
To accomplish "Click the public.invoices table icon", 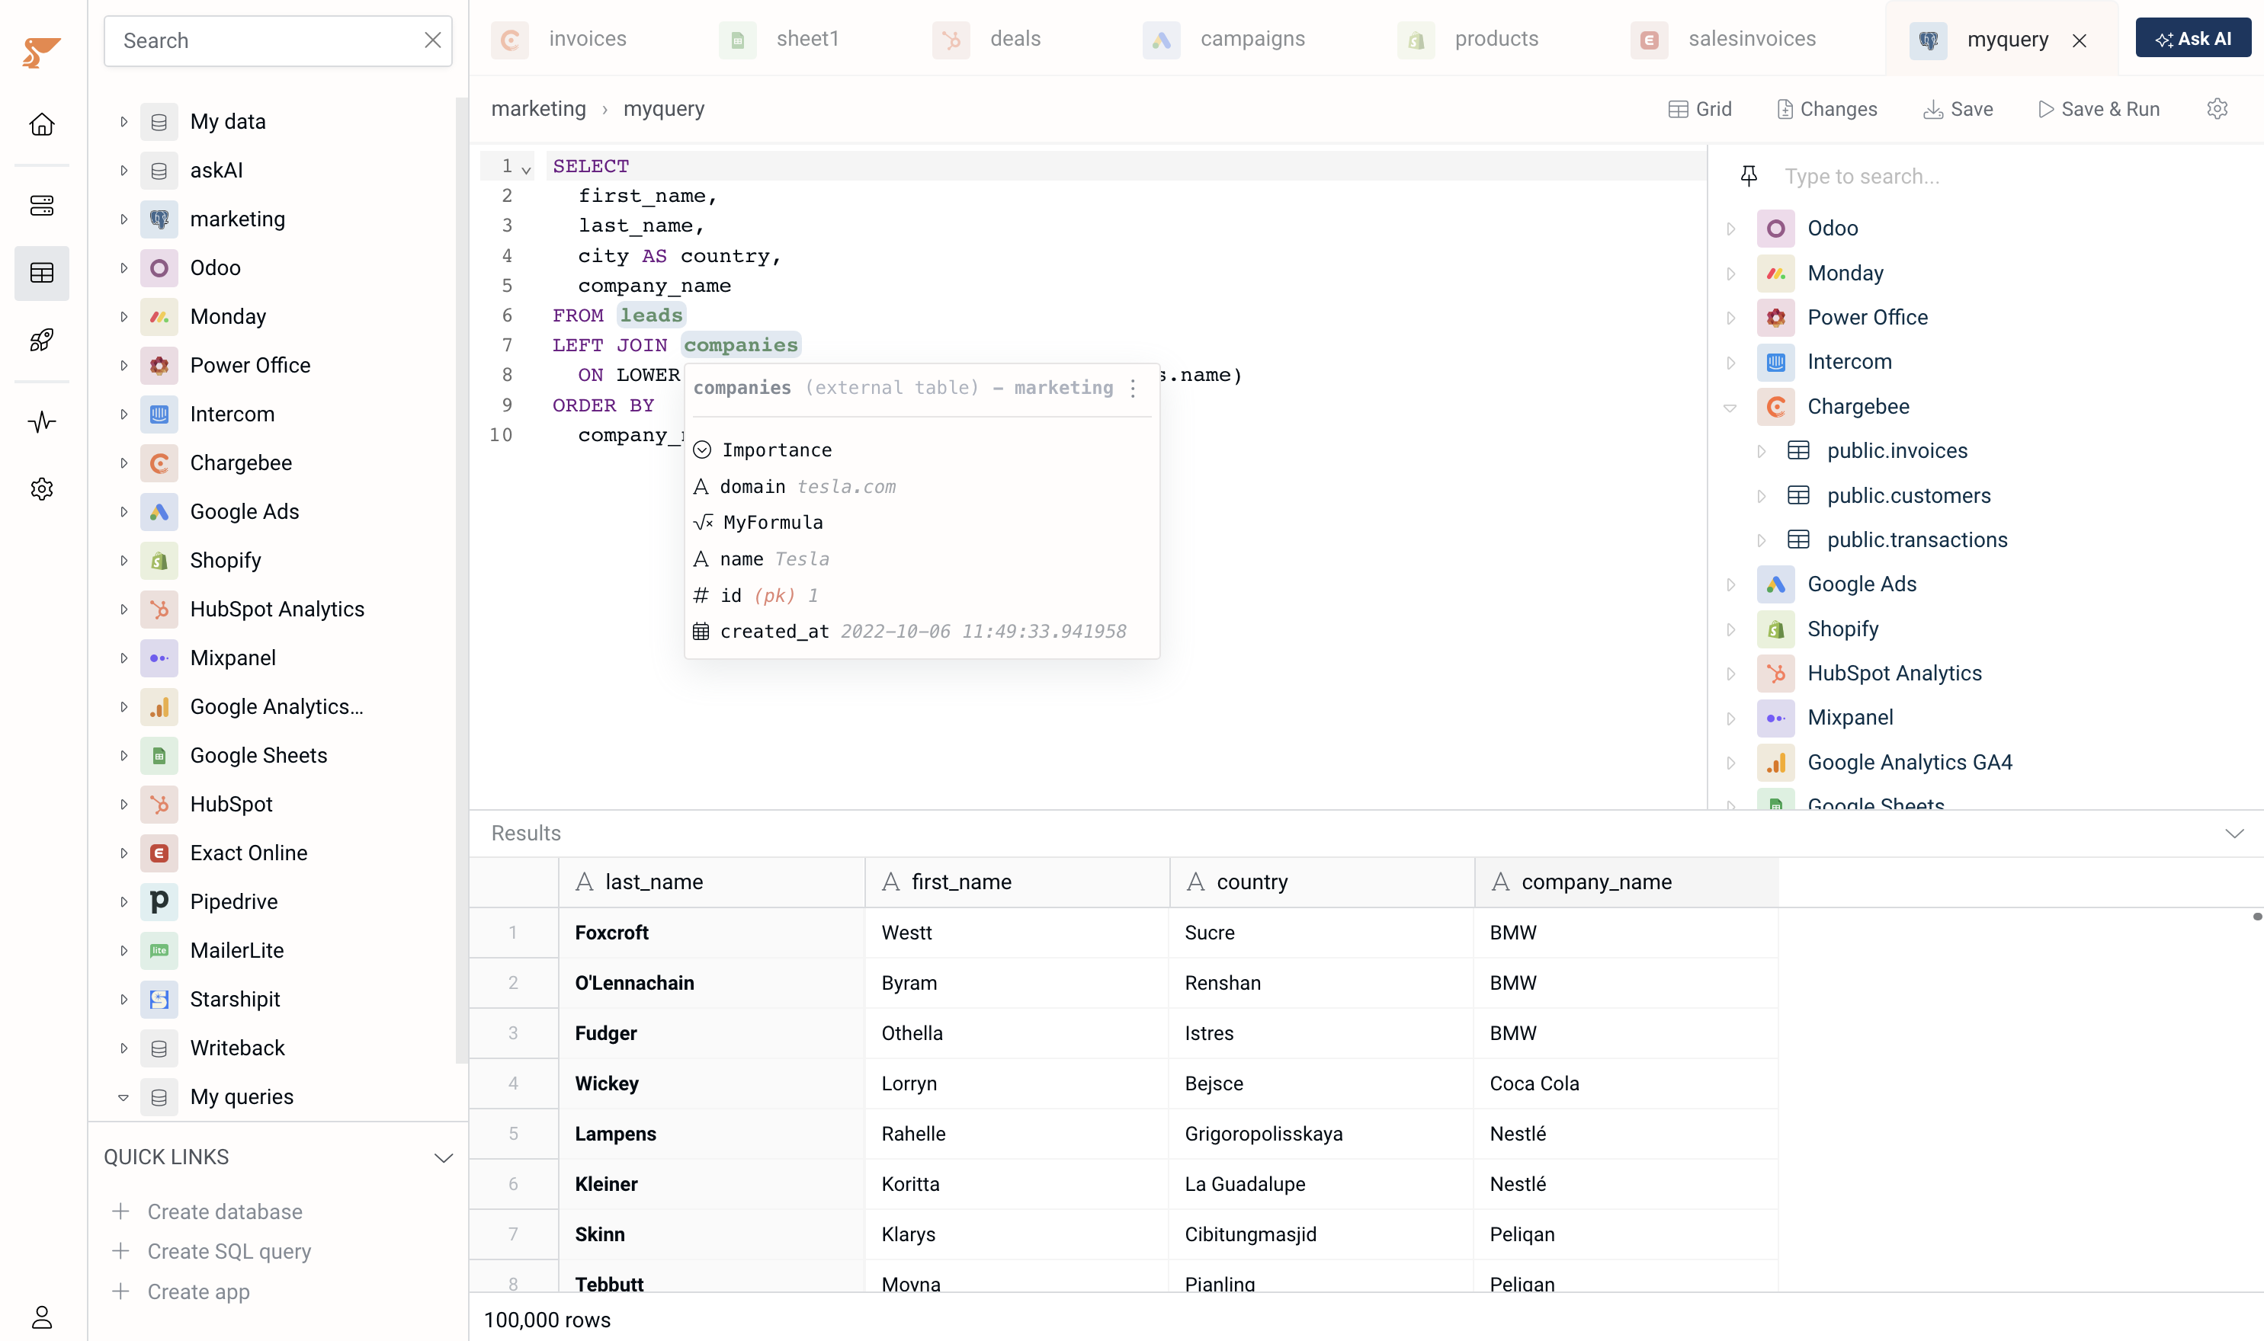I will 1798,450.
